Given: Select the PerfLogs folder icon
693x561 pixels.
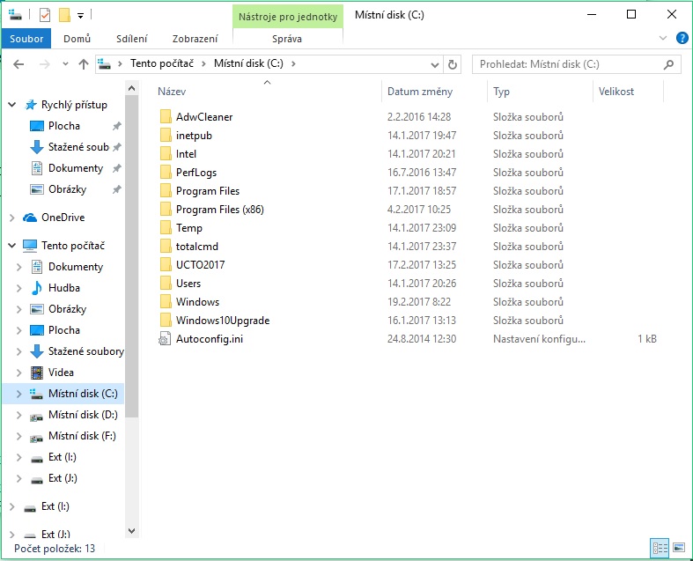Looking at the screenshot, I should 166,173.
